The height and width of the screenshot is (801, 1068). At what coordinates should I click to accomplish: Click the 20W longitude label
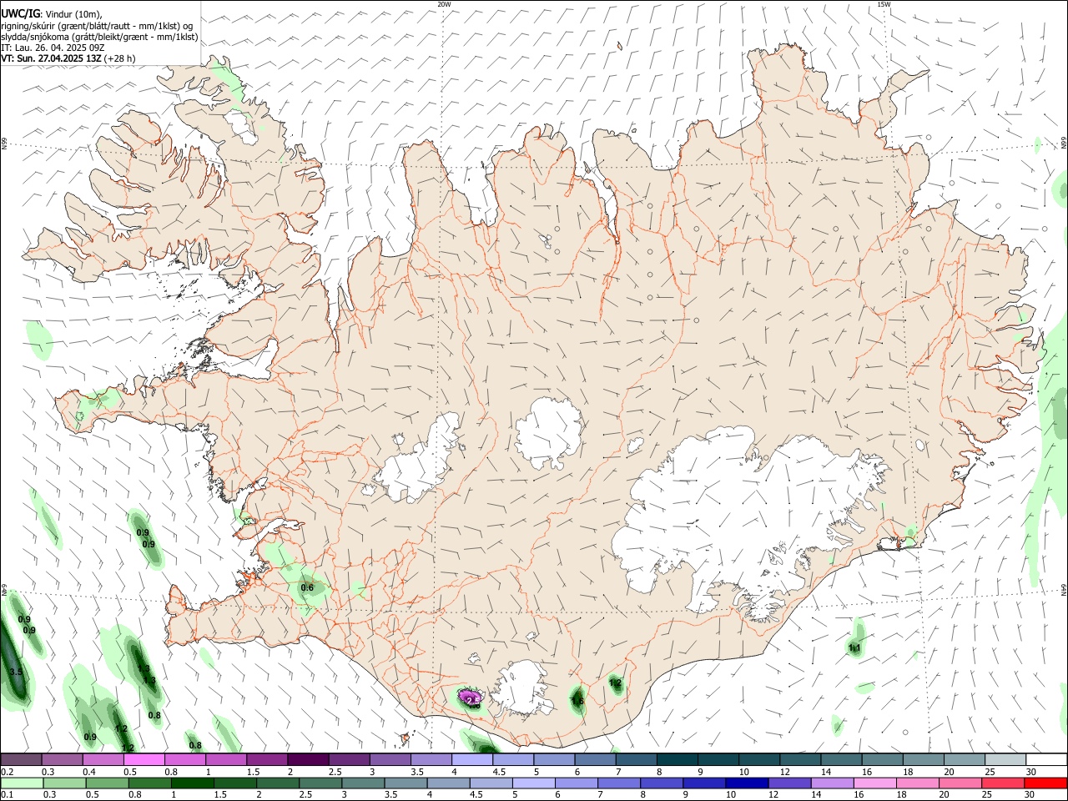pos(444,4)
